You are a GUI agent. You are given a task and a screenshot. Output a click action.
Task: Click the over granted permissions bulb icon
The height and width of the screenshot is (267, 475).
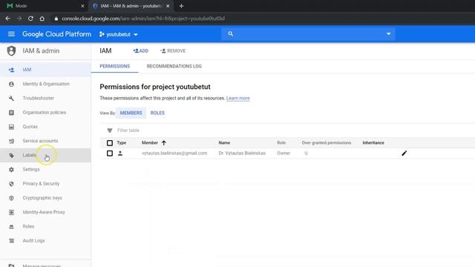[x=306, y=154]
